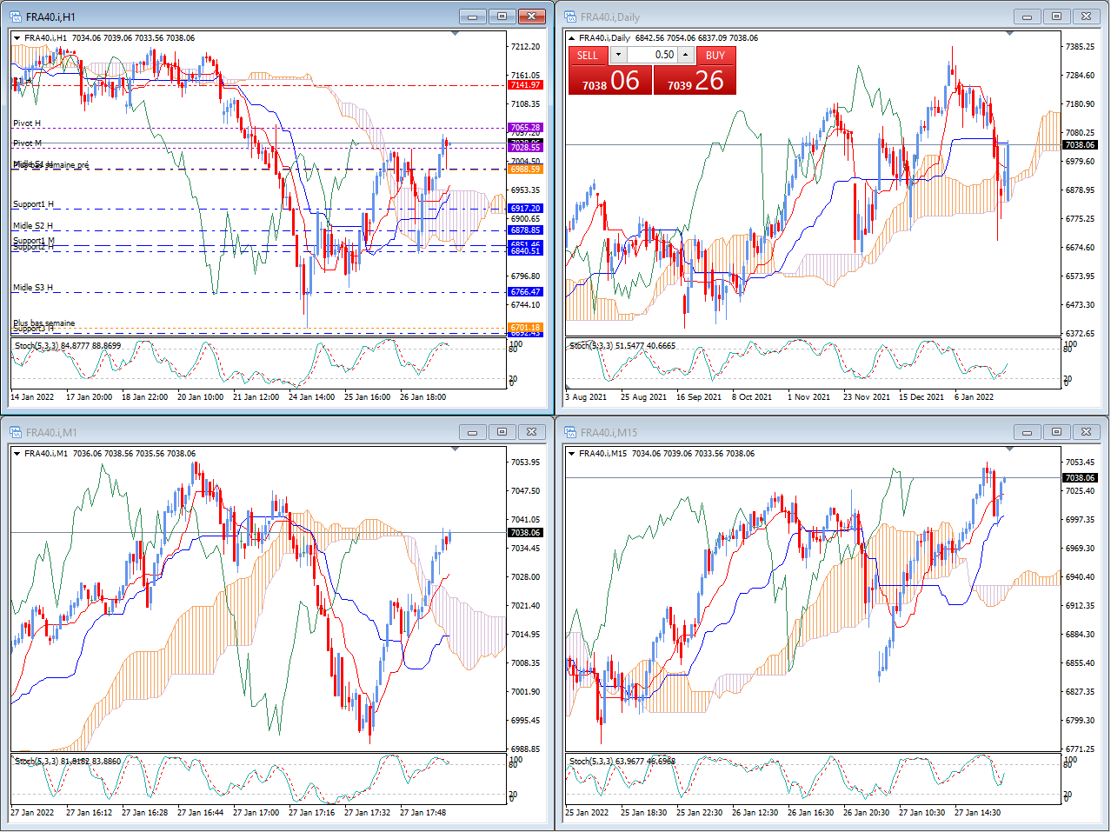Select the orange 6988.59 price label
Image resolution: width=1111 pixels, height=832 pixels.
point(525,170)
